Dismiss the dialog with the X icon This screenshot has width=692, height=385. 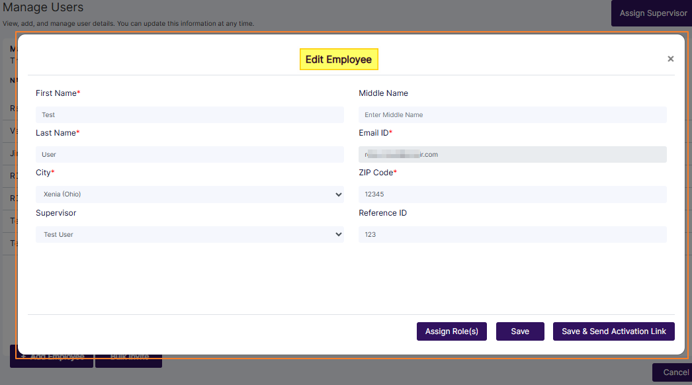point(670,58)
